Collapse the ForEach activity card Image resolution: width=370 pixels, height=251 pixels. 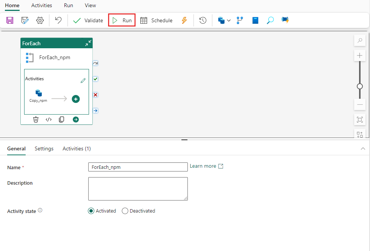coord(88,43)
